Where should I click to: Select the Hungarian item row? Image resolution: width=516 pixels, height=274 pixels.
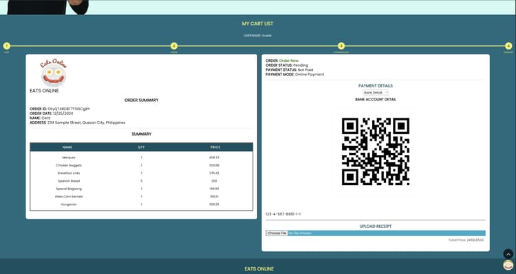coord(142,204)
